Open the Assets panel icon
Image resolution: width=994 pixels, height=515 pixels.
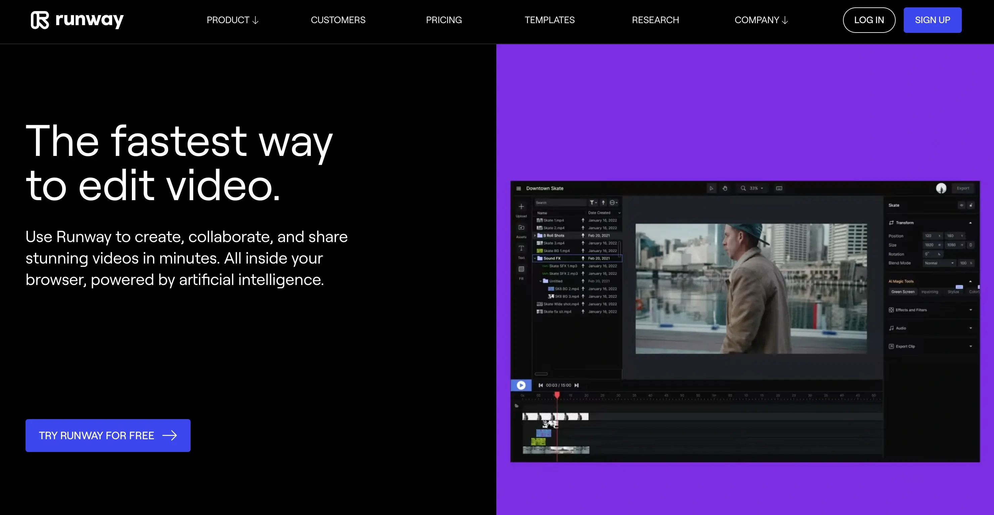521,228
